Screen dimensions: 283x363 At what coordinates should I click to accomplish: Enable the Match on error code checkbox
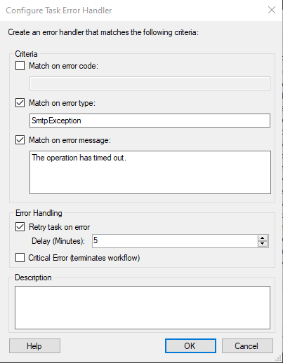tap(20, 66)
